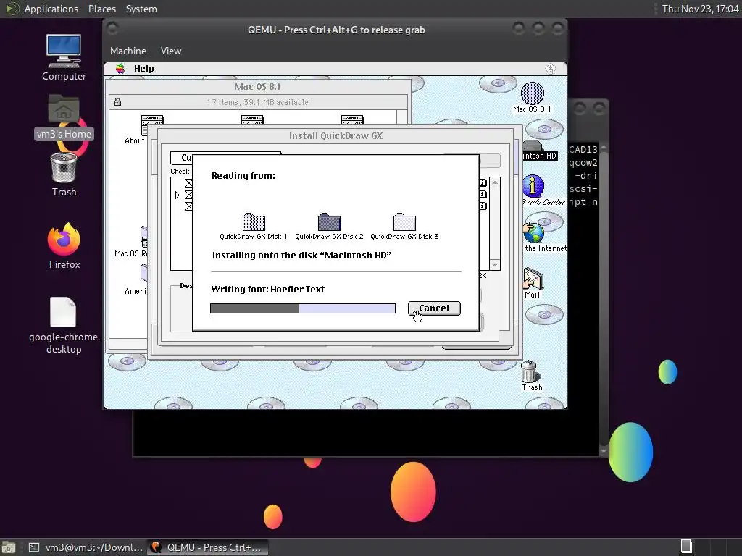742x556 pixels.
Task: Open the Apple menu in Mac OS
Action: click(x=121, y=69)
